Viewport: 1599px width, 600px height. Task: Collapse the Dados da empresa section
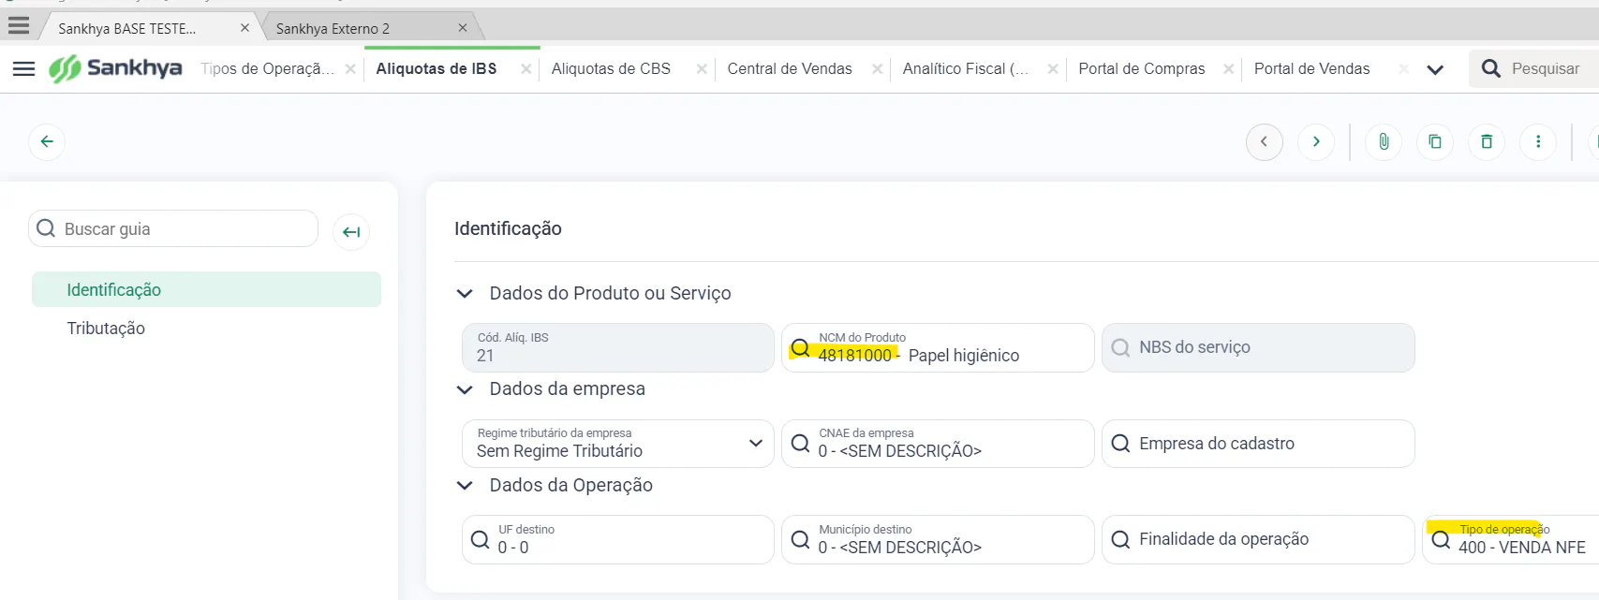(x=465, y=389)
